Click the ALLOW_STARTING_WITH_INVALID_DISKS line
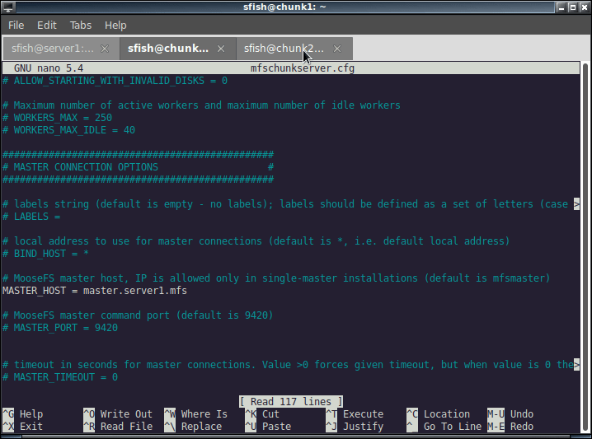 point(115,81)
